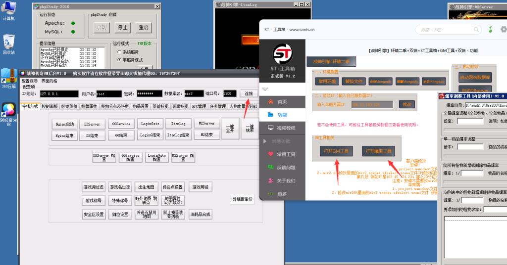Open 视频教程 monitor icon in ST sidebar
This screenshot has height=265, width=507.
(271, 128)
